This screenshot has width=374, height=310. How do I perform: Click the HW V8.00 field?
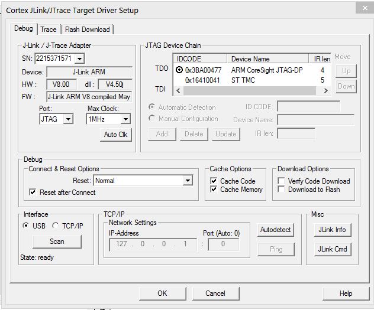pos(62,84)
